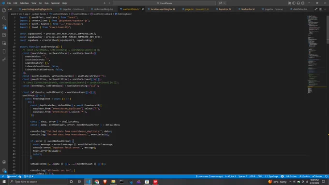This screenshot has height=185, width=329.
Task: Open the Run menu
Action: tap(46, 3)
